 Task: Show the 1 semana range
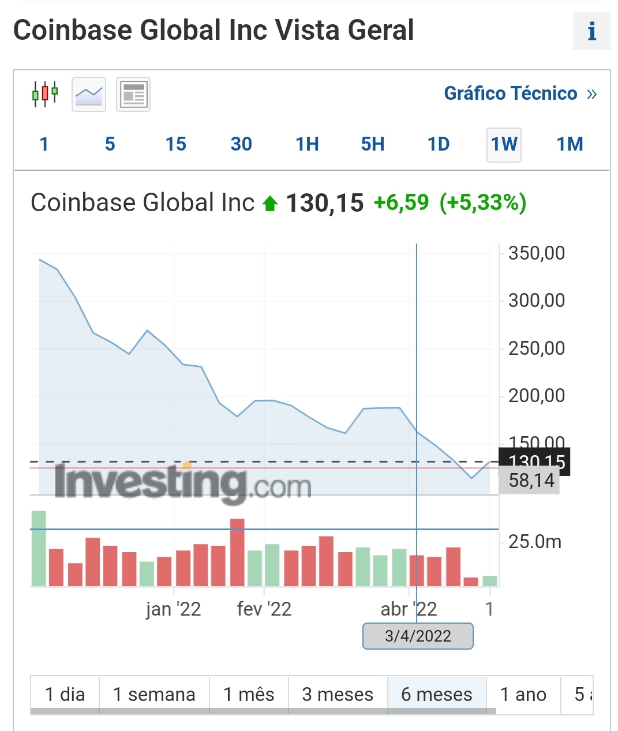click(154, 694)
